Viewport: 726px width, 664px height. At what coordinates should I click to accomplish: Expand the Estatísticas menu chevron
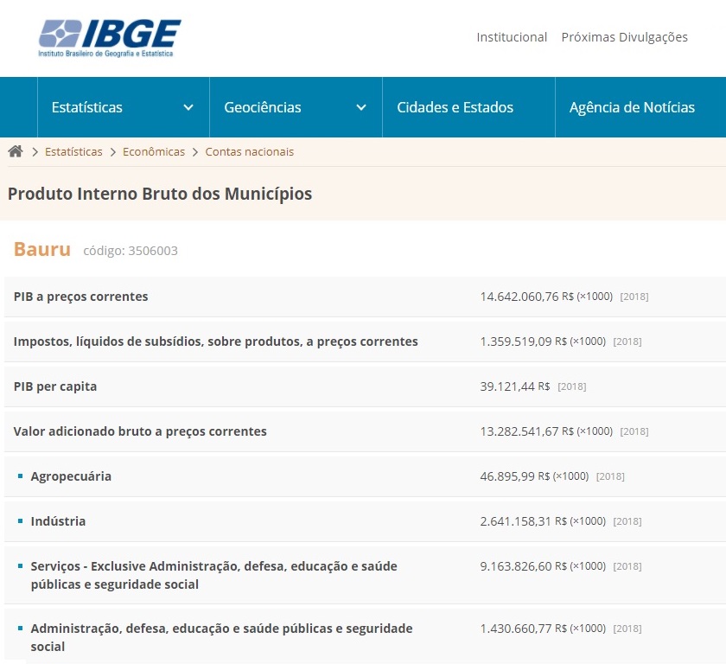coord(188,107)
